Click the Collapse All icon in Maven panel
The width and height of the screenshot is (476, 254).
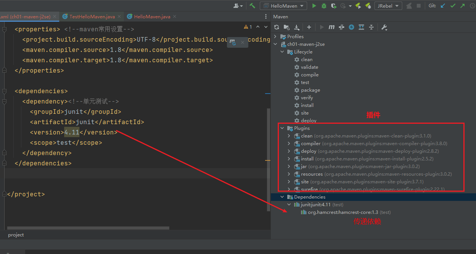tap(371, 27)
